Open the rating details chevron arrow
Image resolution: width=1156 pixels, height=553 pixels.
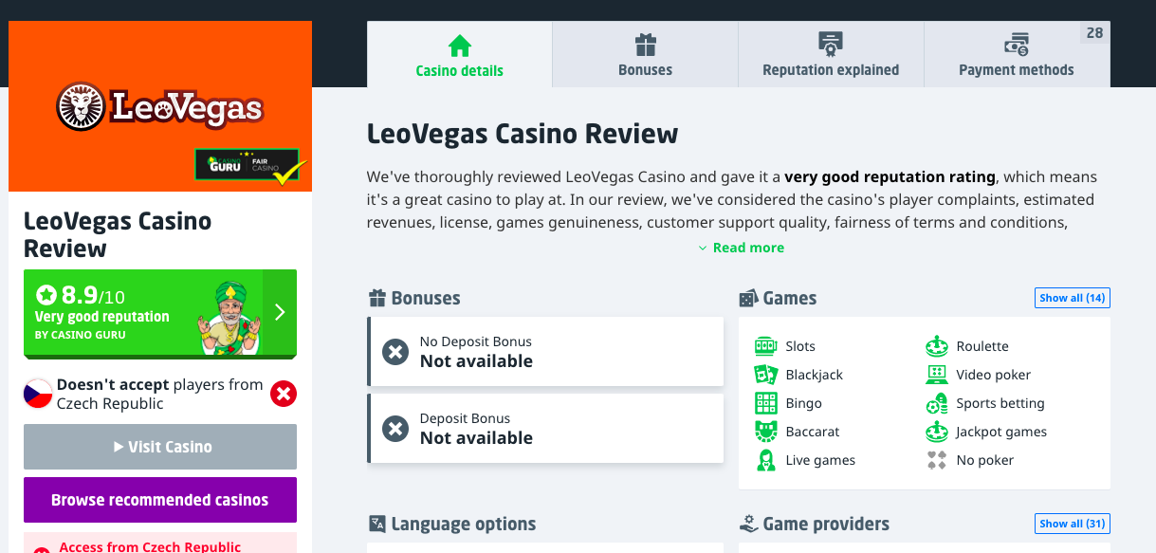pos(280,312)
